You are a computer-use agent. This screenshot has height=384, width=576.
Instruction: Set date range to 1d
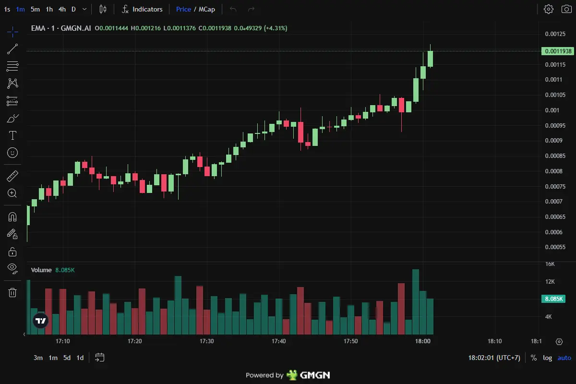(x=80, y=358)
